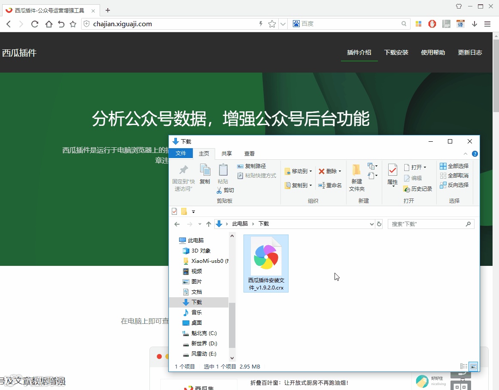Switch Explorer to details view icon
The height and width of the screenshot is (390, 499).
[464, 366]
